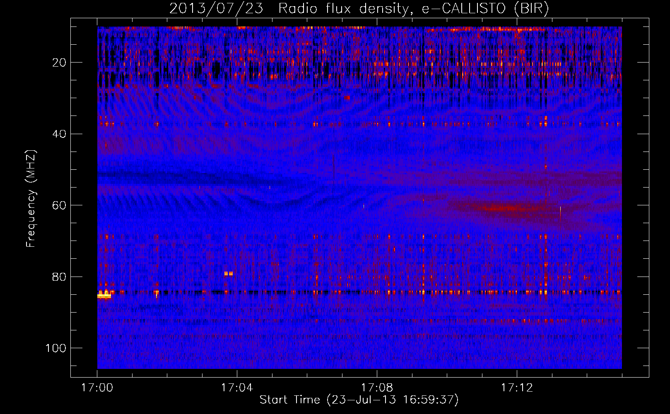Image resolution: width=670 pixels, height=414 pixels.
Task: Click the 'Frequency (MHZ)' y-axis label
Action: coord(31,199)
